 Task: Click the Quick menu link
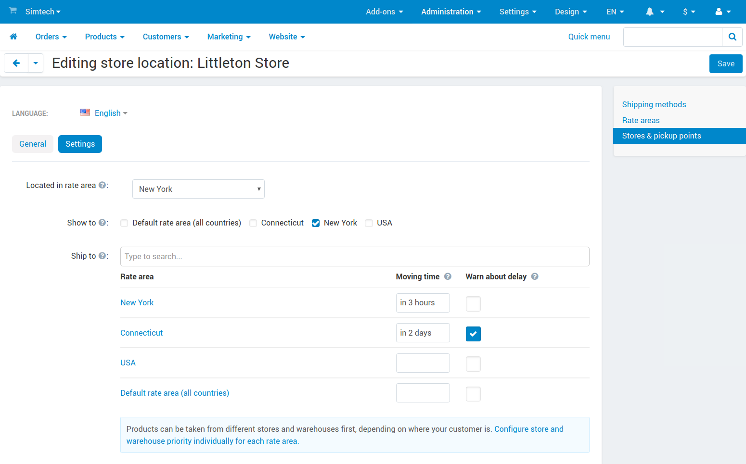tap(589, 37)
